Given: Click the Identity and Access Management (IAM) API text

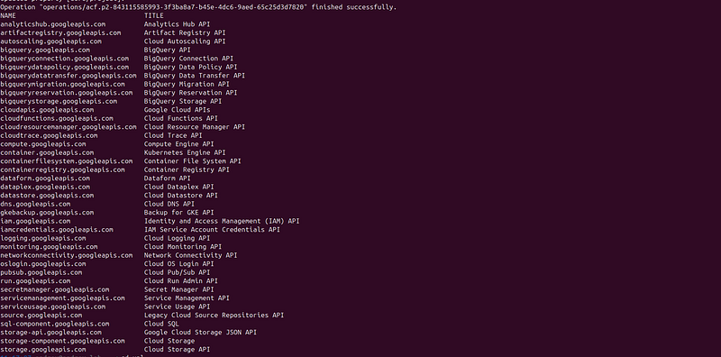Looking at the screenshot, I should click(222, 221).
